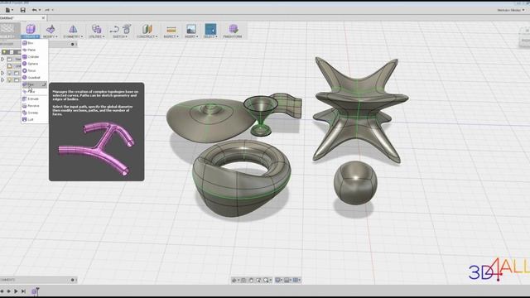Close the Untitled document tab

pos(43,18)
